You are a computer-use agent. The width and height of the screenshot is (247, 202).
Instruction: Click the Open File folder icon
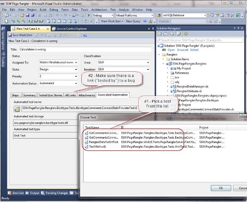pos(22,15)
